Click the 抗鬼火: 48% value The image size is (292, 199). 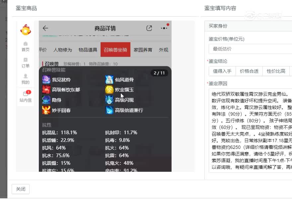point(119,163)
